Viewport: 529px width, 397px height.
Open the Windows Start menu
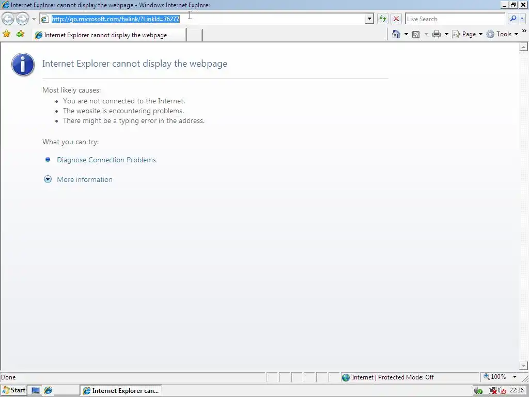pyautogui.click(x=13, y=390)
